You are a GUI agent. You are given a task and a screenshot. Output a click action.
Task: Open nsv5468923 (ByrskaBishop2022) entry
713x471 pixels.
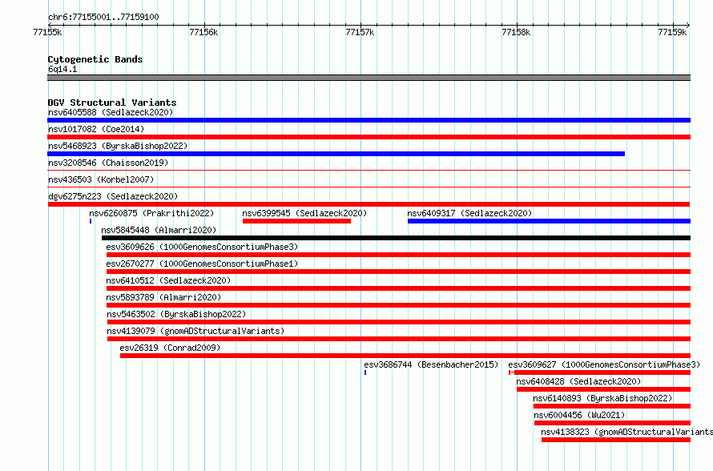tap(118, 146)
